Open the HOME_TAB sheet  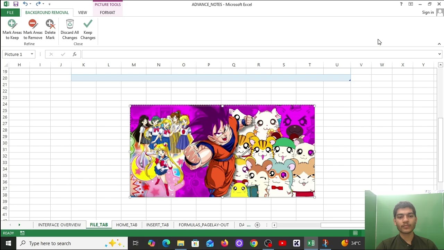127,225
